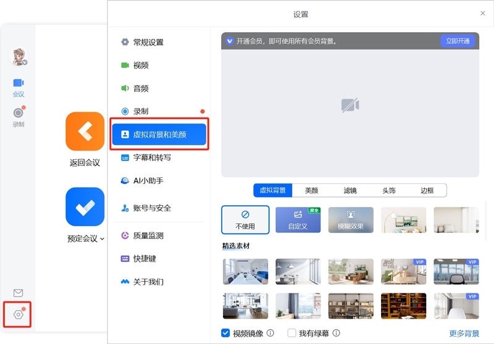Open 录制 in the left sidebar
Image resolution: width=494 pixels, height=344 pixels.
point(19,117)
